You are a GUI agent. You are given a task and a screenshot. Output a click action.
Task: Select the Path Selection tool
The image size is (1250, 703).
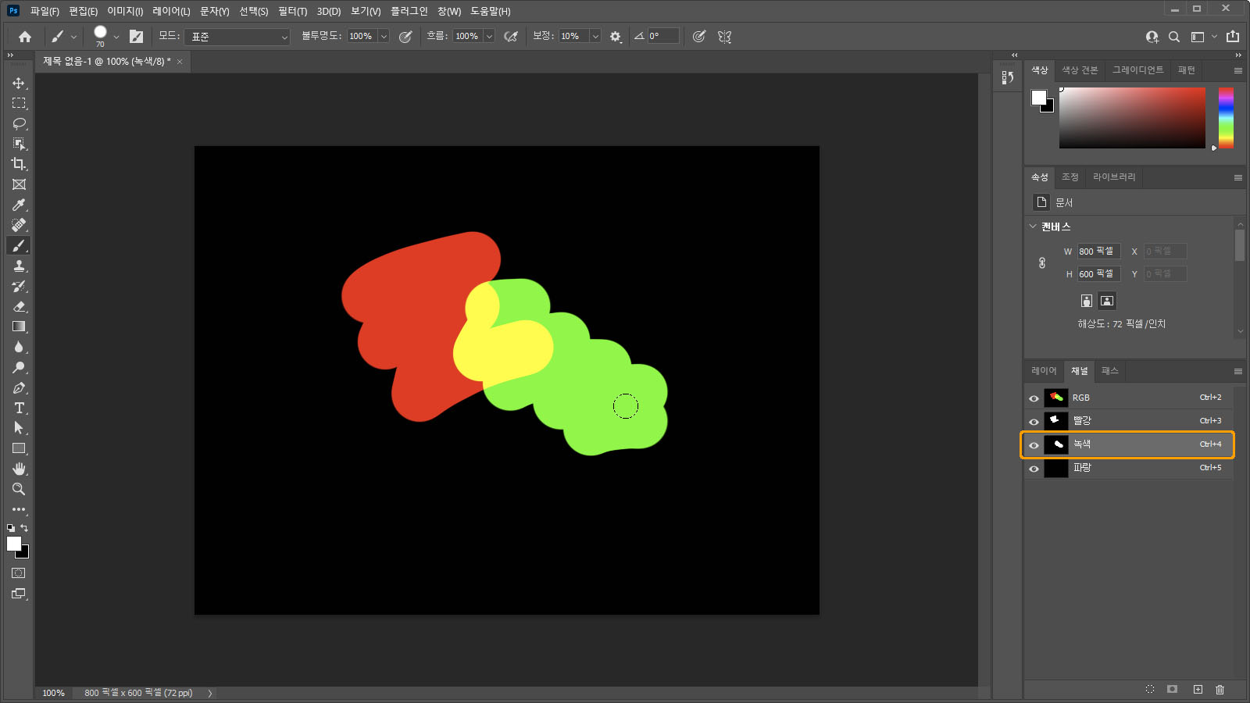click(19, 428)
